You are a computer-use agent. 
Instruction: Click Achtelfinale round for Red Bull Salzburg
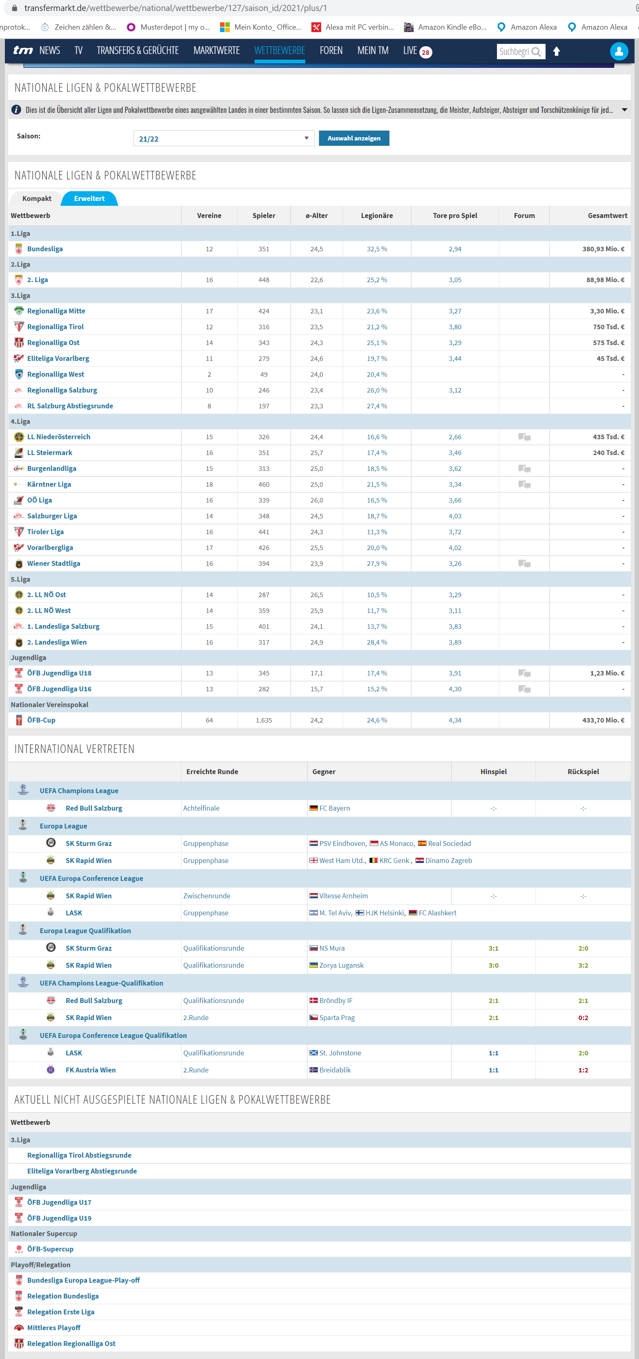(201, 808)
